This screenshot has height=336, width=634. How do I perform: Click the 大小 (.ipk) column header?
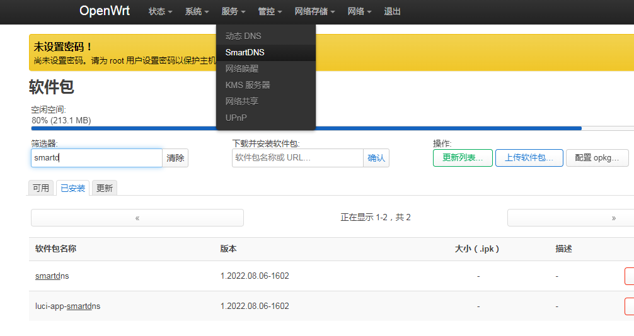click(x=477, y=249)
